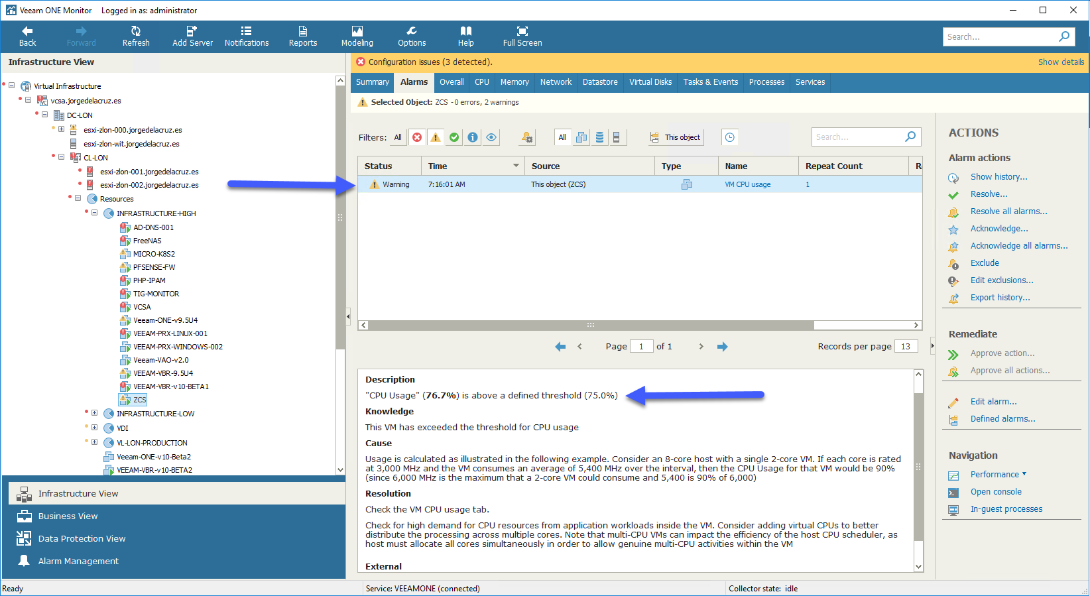Expand the Vl-LON-PRODUCTION resource pool

tap(94, 442)
